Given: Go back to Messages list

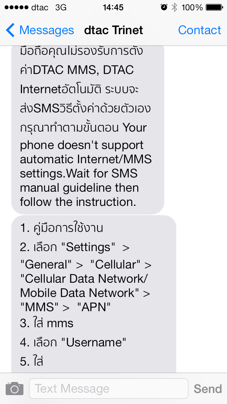Looking at the screenshot, I should pos(40,30).
